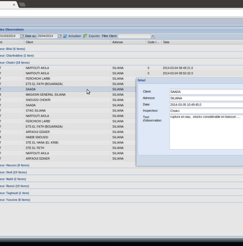Screen dimensions: 243x246
Task: Close the current browser tab
Action: tap(14, 5)
